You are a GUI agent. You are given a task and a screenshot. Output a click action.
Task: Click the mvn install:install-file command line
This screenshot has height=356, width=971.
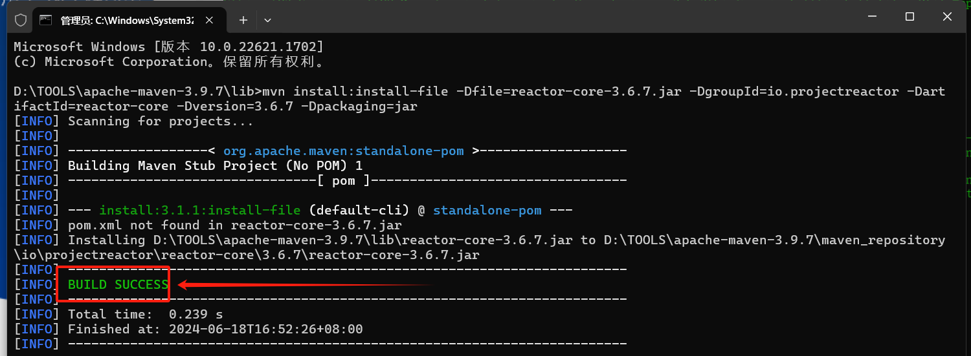tap(480, 99)
